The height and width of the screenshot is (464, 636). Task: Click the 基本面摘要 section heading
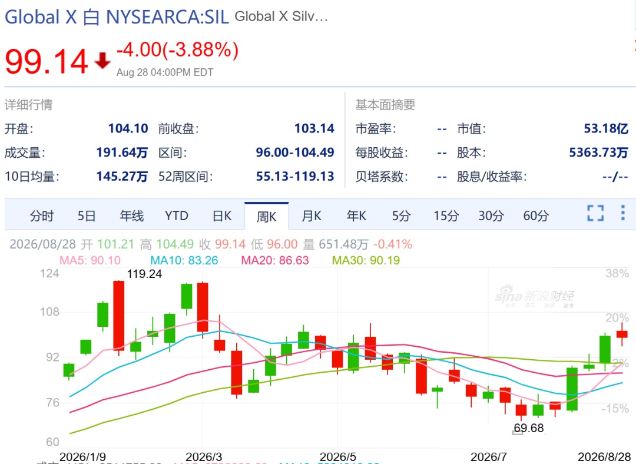point(385,105)
